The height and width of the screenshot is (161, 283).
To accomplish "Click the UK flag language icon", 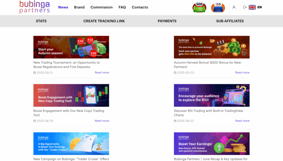I will [x=252, y=7].
